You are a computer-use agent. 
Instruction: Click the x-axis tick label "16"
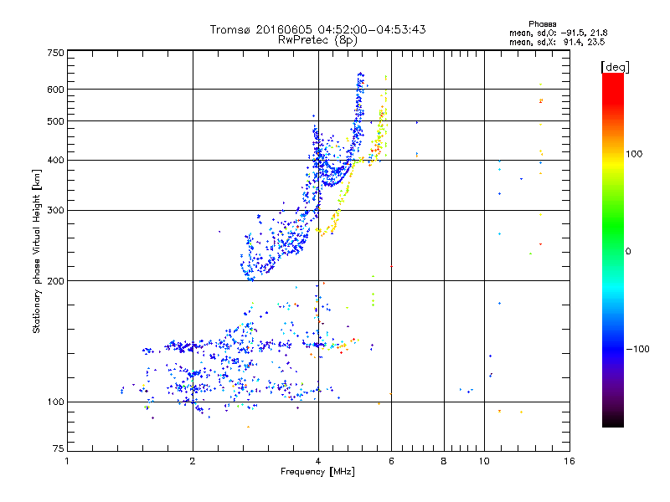(x=569, y=461)
